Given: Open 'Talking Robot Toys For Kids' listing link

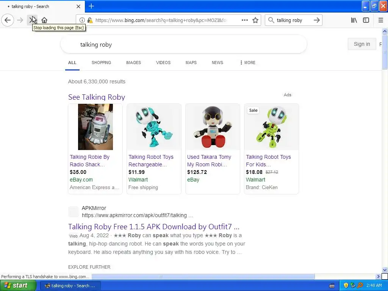Looking at the screenshot, I should [x=268, y=161].
